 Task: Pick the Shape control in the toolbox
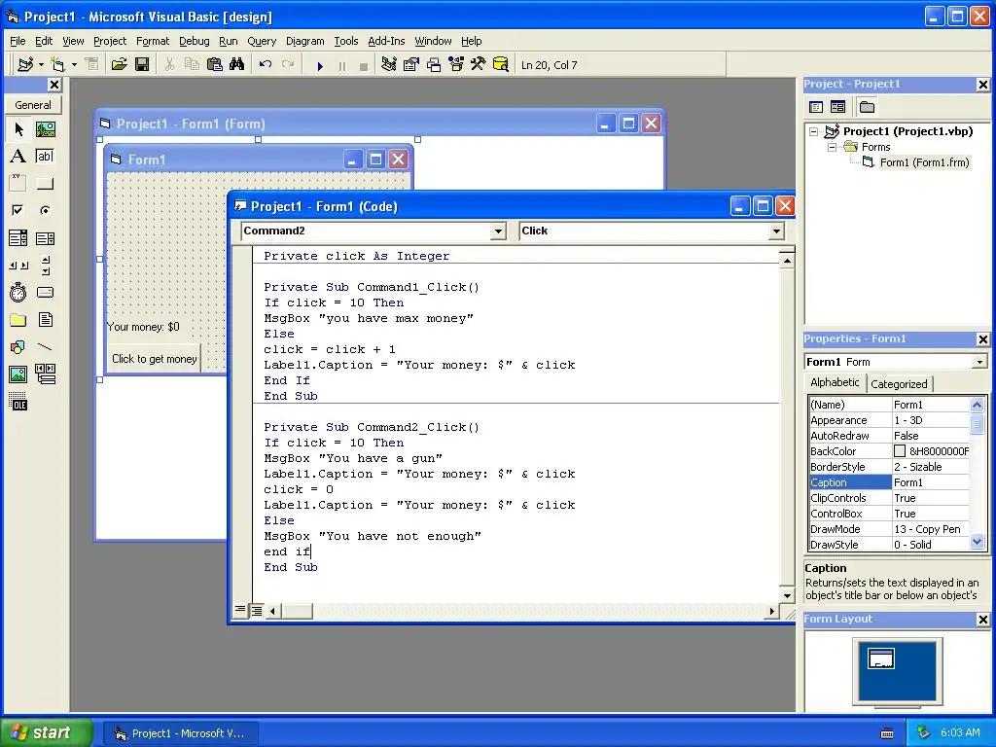click(18, 347)
